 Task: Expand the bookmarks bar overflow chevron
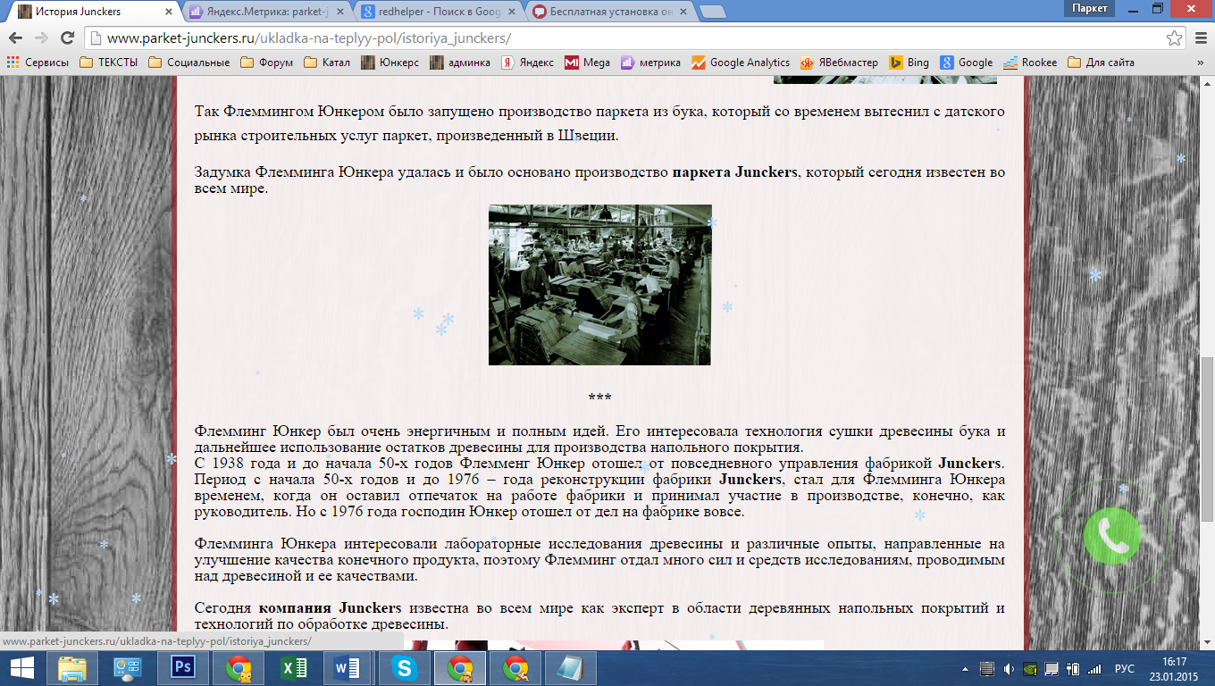(1200, 63)
